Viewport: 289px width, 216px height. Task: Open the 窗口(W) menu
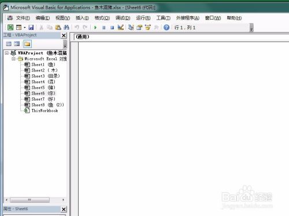(x=213, y=18)
